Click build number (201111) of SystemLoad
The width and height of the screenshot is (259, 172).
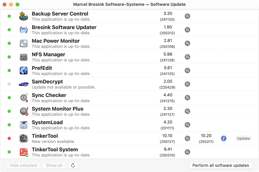pyautogui.click(x=167, y=128)
